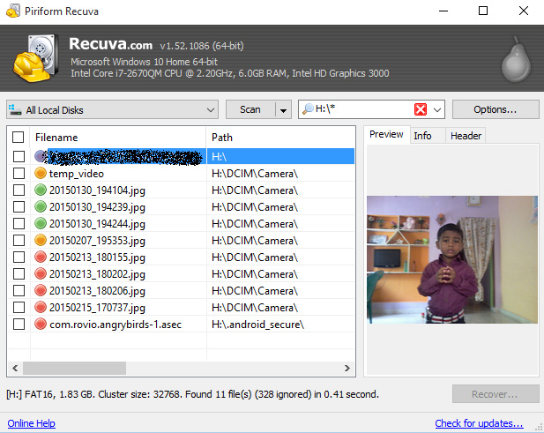Click the red status dot for 20150213_180202.jpg
This screenshot has width=544, height=433.
pyautogui.click(x=41, y=273)
